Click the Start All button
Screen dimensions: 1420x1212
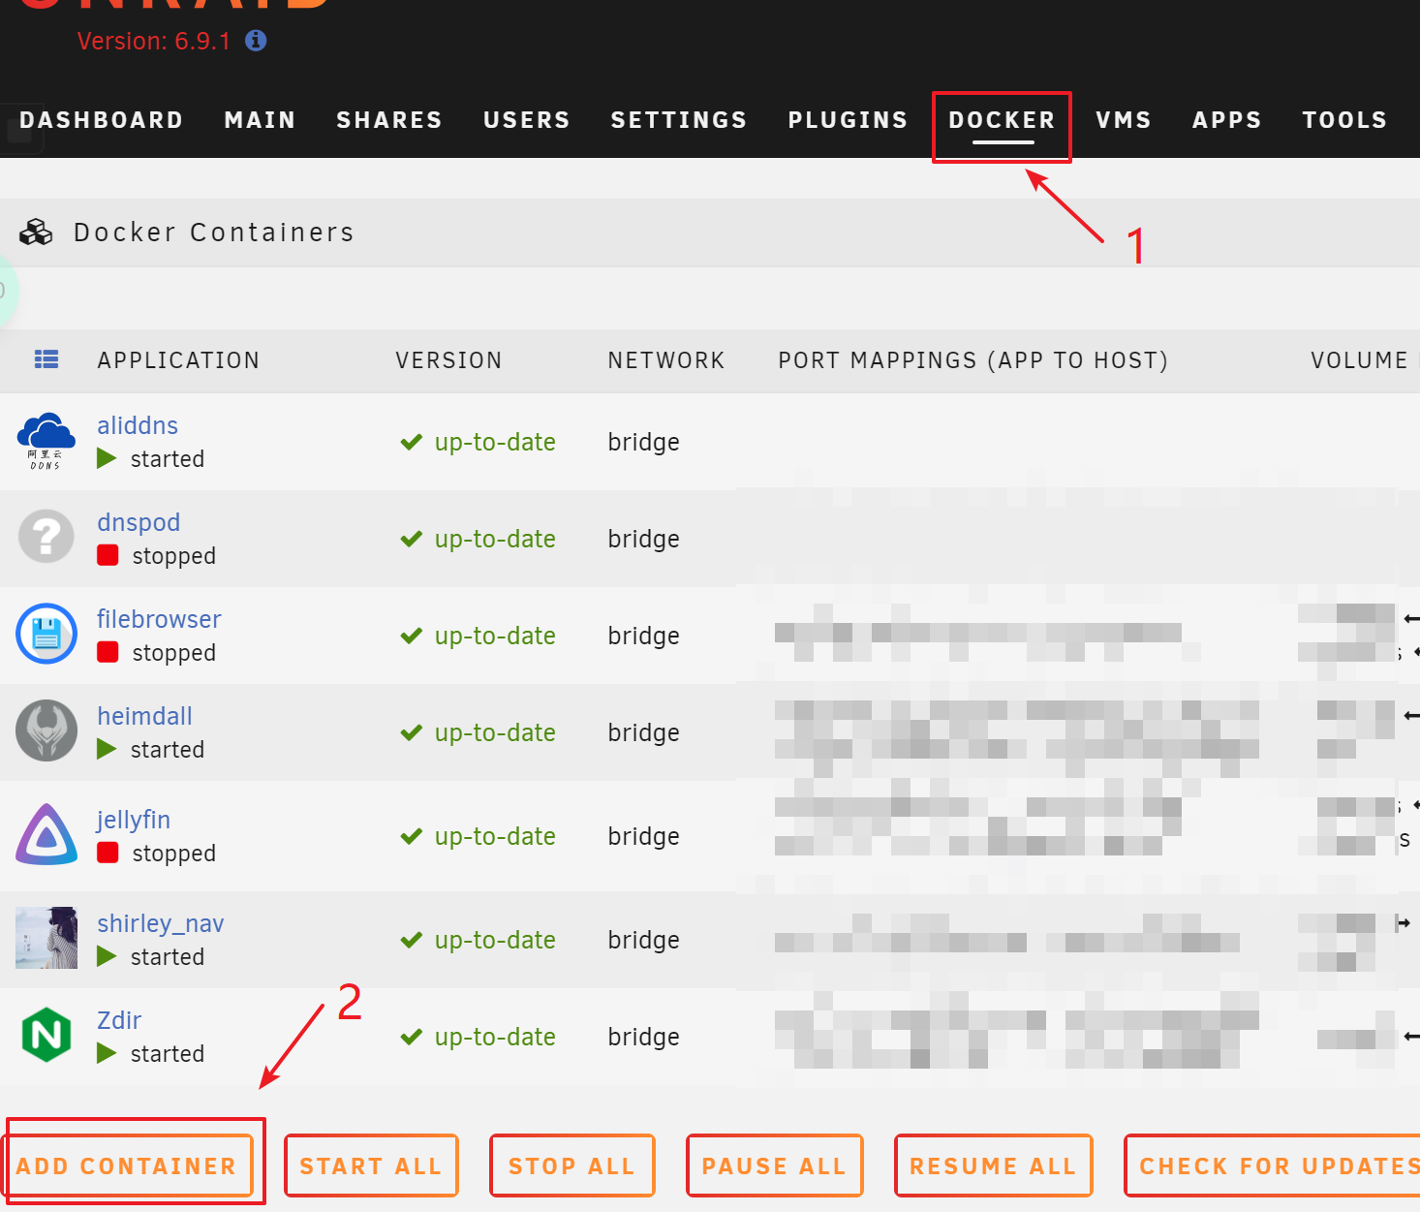371,1165
